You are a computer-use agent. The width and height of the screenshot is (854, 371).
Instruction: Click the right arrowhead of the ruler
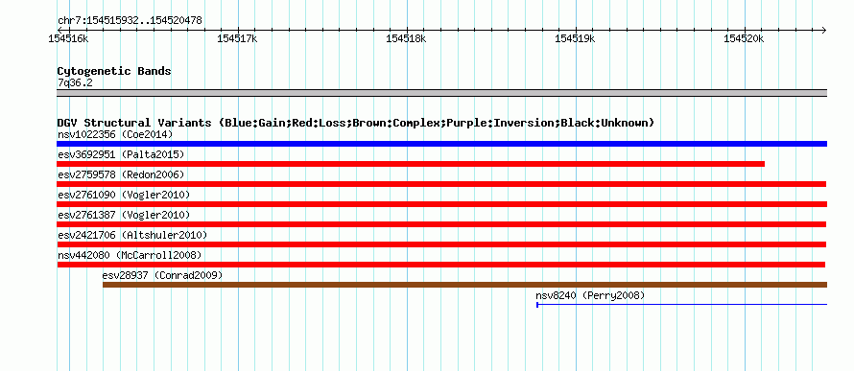(823, 30)
